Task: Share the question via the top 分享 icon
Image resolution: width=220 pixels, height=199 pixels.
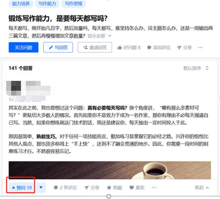Action: point(179,47)
